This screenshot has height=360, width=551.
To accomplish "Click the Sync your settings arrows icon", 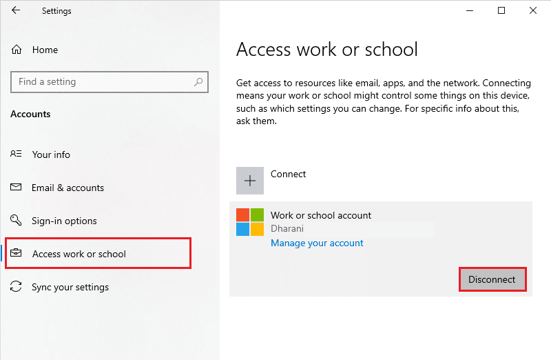I will (x=16, y=286).
